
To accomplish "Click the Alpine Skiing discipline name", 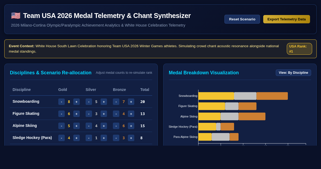I will (25, 126).
